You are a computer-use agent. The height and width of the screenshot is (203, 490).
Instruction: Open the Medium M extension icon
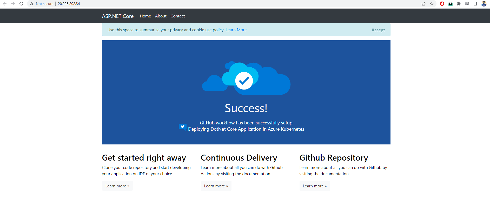[451, 4]
